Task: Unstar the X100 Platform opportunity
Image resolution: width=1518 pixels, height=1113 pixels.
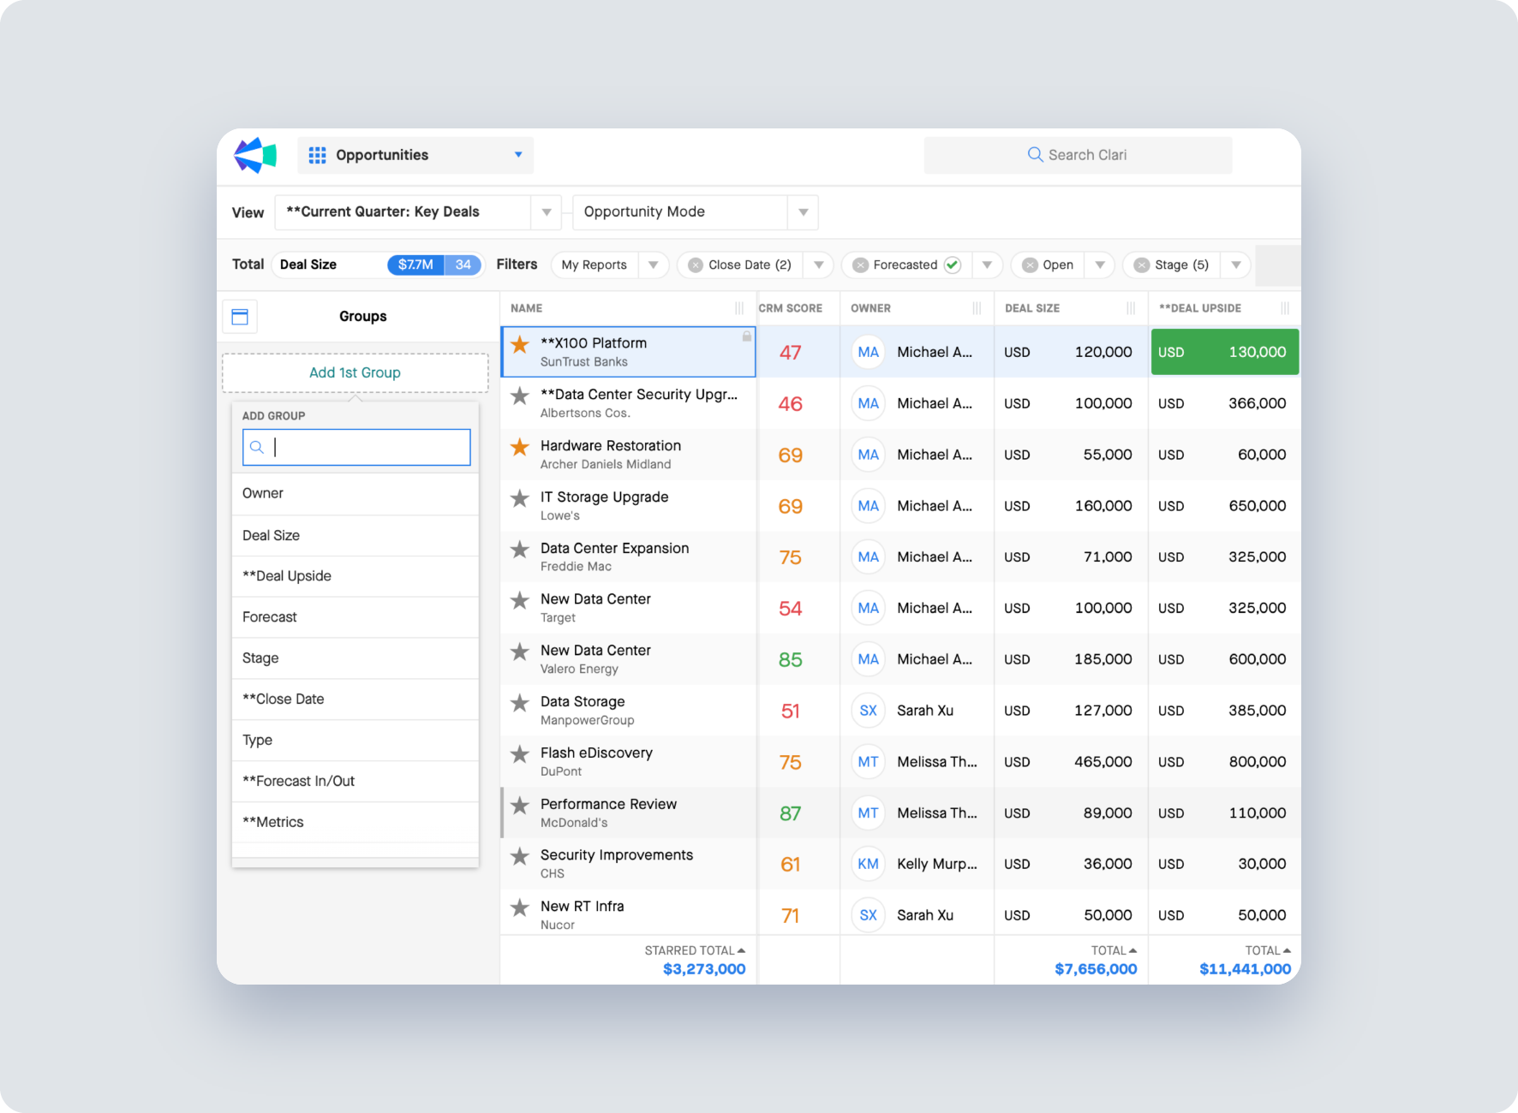Action: point(520,344)
